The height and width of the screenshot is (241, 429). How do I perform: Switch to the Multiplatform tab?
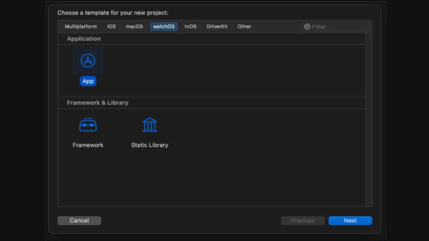coord(81,26)
